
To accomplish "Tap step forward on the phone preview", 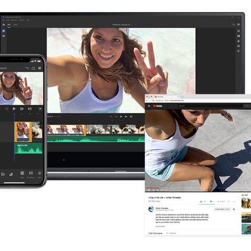I will coord(22,109).
